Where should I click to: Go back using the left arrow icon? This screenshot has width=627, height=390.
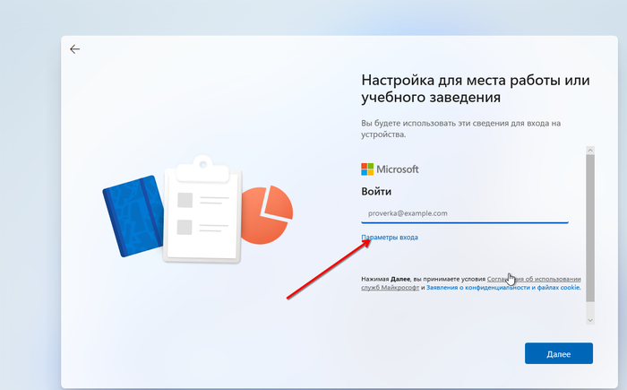click(74, 49)
